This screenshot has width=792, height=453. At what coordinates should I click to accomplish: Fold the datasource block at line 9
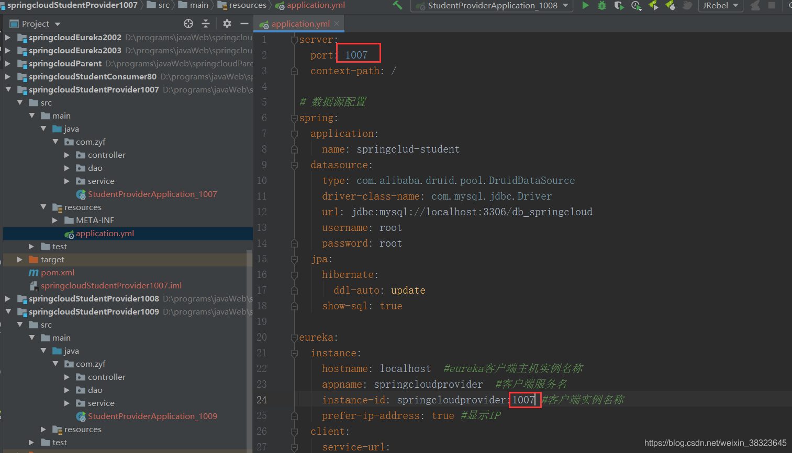[x=294, y=165]
